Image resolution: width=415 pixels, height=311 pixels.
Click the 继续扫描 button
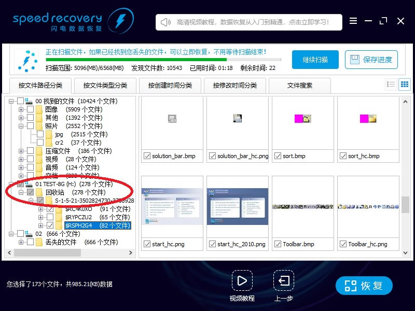tap(315, 60)
